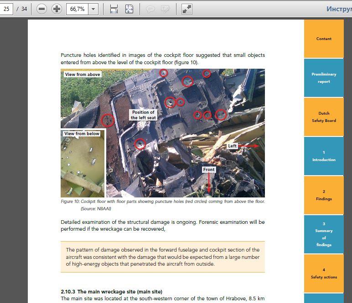Select the Dutch Safety Board tab
This screenshot has width=352, height=303.
point(324,117)
